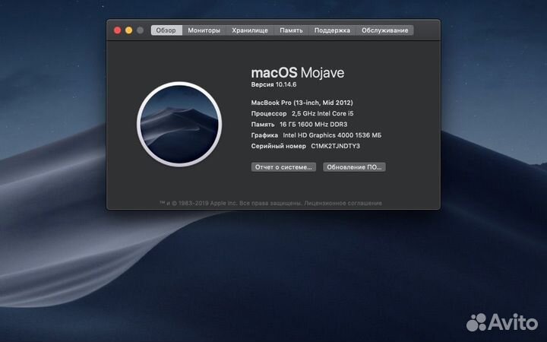The image size is (547, 342).
Task: Click the memory value 16 ГБ 1600 MHz DDR3
Action: 313,124
